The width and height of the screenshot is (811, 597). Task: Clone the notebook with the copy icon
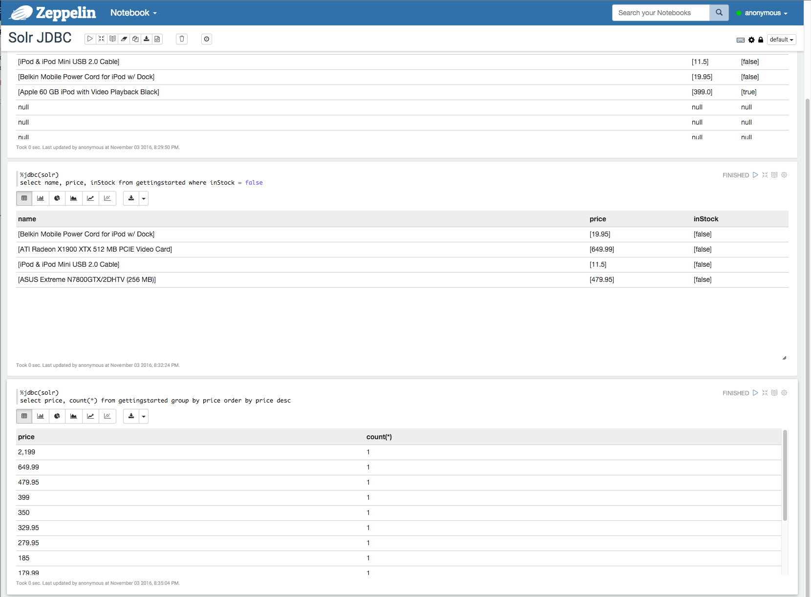click(x=135, y=39)
